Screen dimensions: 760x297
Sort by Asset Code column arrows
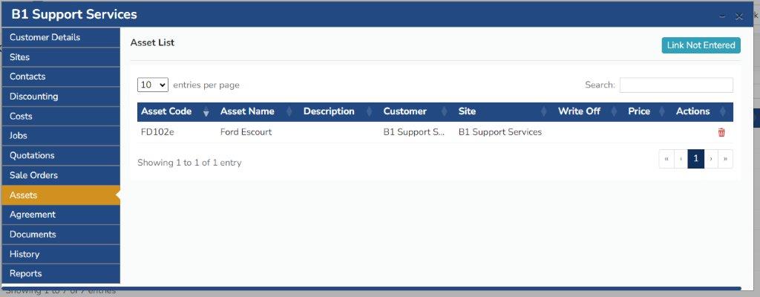(206, 111)
